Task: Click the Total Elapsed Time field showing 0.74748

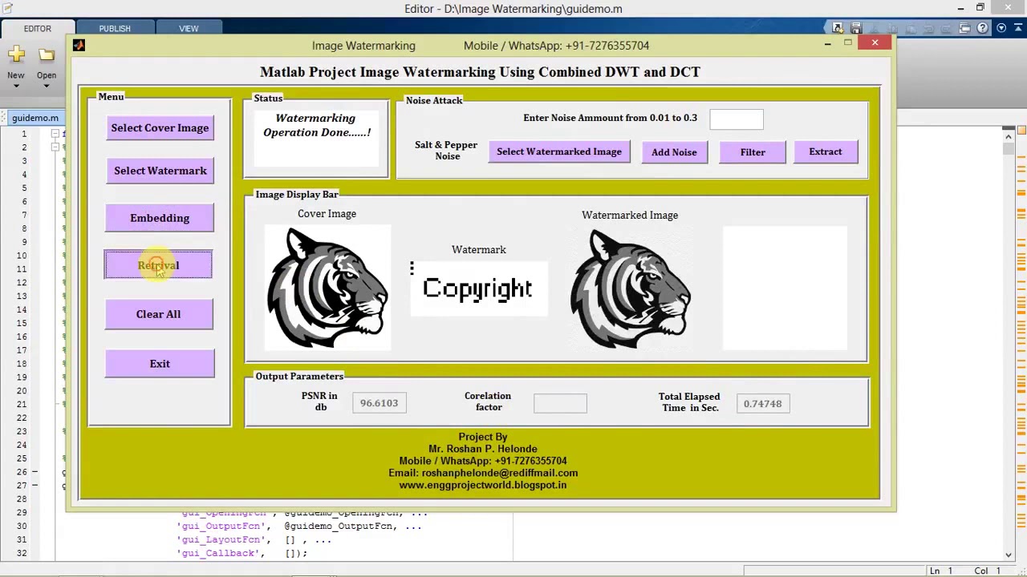Action: [x=762, y=404]
